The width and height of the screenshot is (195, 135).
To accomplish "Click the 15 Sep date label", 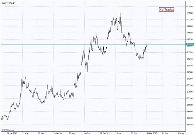I will (41, 133).
